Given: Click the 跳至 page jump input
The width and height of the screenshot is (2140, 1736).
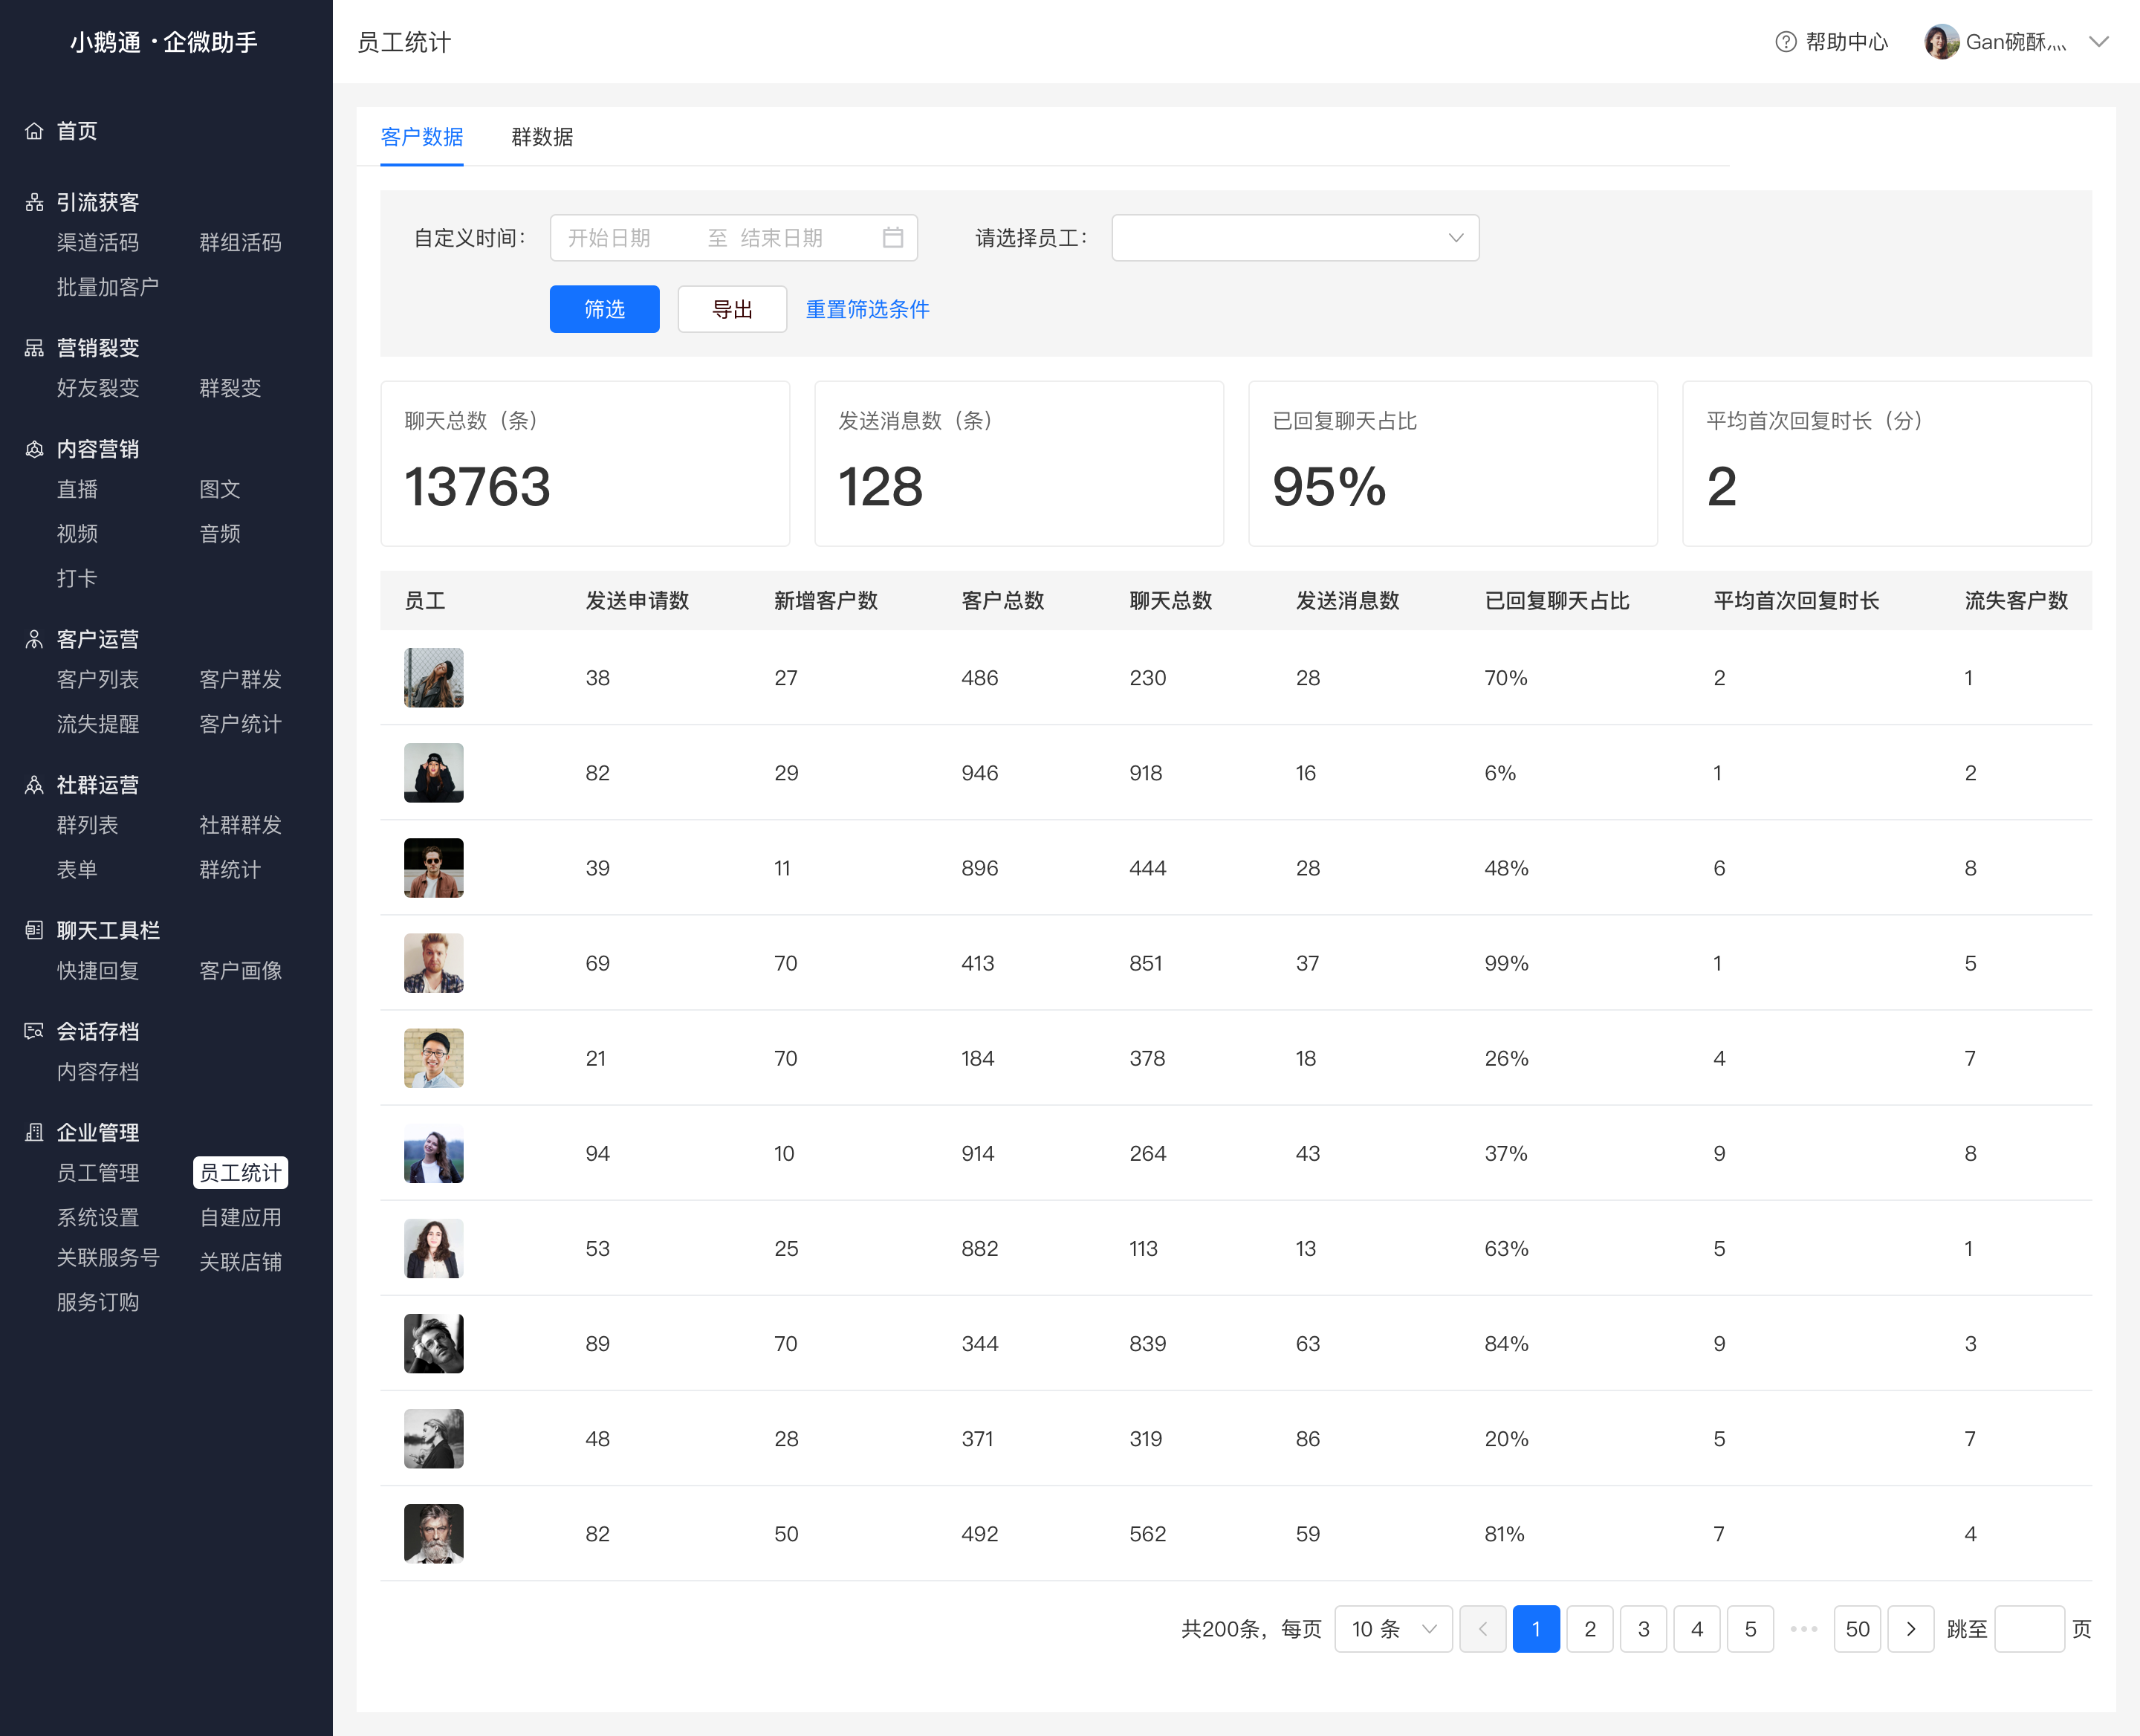Looking at the screenshot, I should tap(2029, 1629).
